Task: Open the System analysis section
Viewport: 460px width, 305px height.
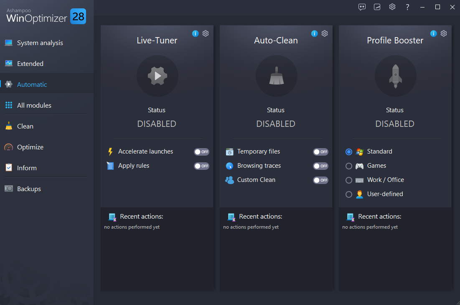Action: tap(40, 43)
